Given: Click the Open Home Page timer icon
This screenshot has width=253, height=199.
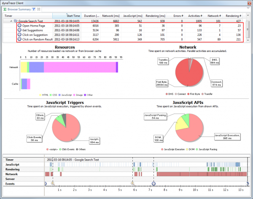Looking at the screenshot, I should pos(19,25).
